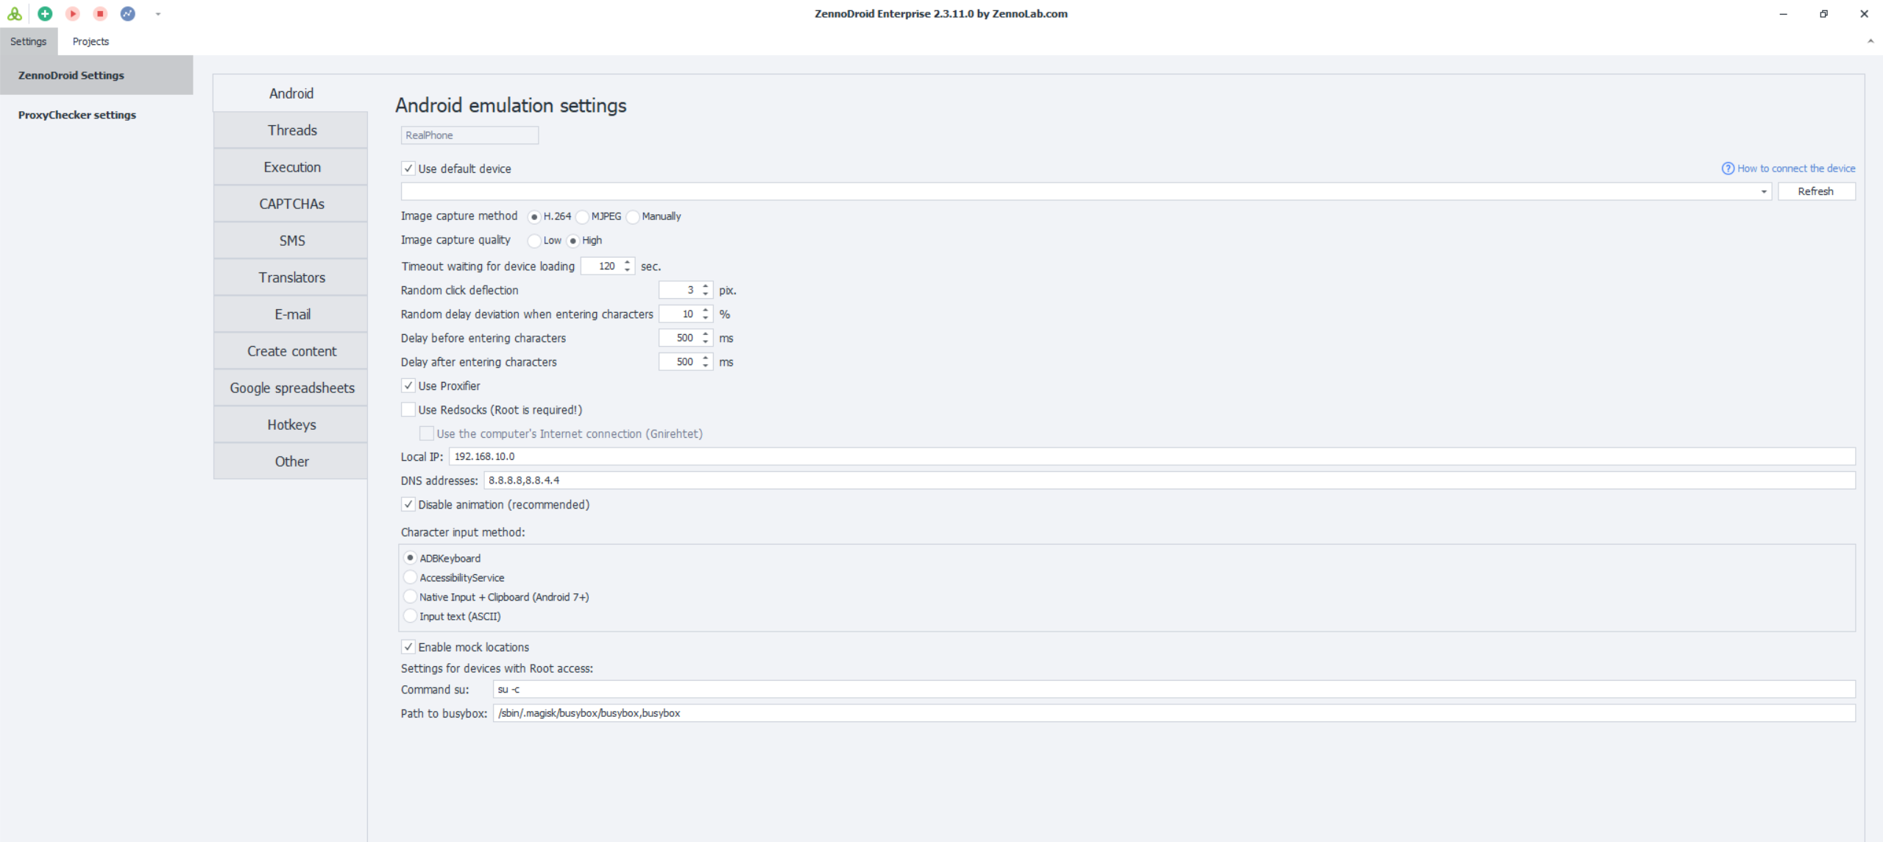Viewport: 1883px width, 842px height.
Task: Switch to the Projects tab
Action: pyautogui.click(x=91, y=41)
